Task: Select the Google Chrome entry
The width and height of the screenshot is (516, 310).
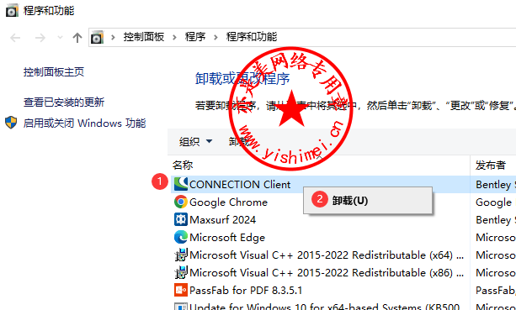Action: tap(229, 202)
